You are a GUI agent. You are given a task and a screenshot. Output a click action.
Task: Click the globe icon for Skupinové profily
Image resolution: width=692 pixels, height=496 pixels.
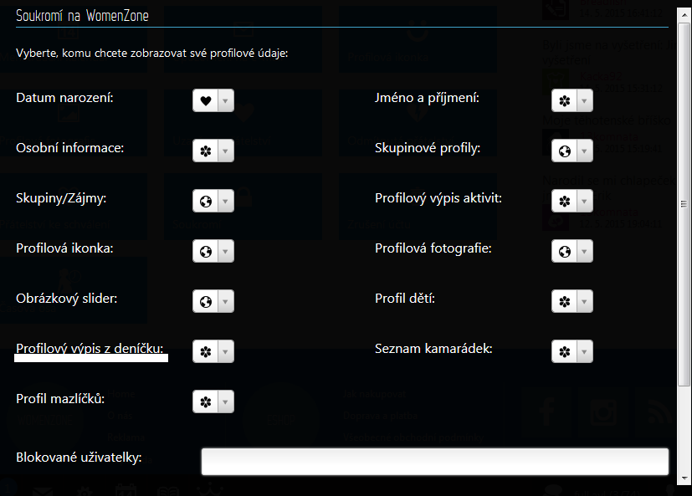(x=564, y=151)
